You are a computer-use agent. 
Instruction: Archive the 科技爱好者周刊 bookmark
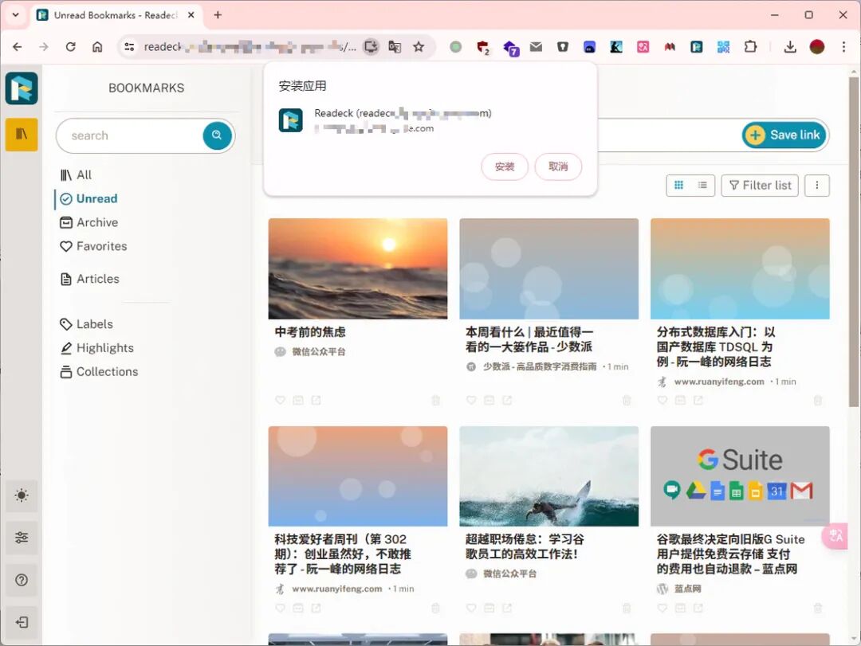pos(298,608)
